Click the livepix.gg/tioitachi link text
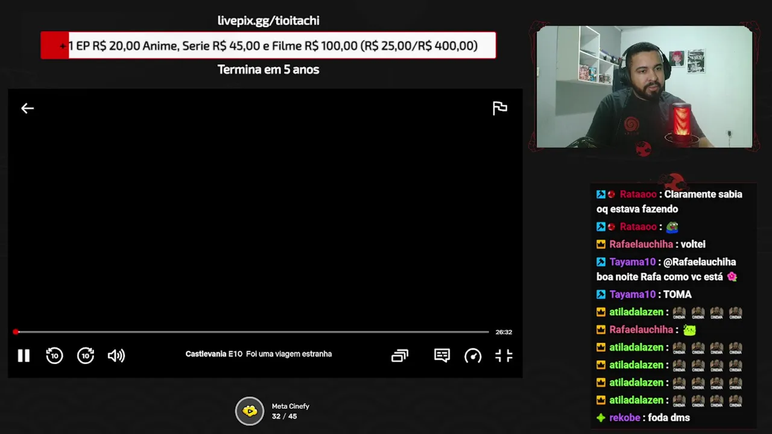Screen dimensions: 772x434 click(268, 20)
